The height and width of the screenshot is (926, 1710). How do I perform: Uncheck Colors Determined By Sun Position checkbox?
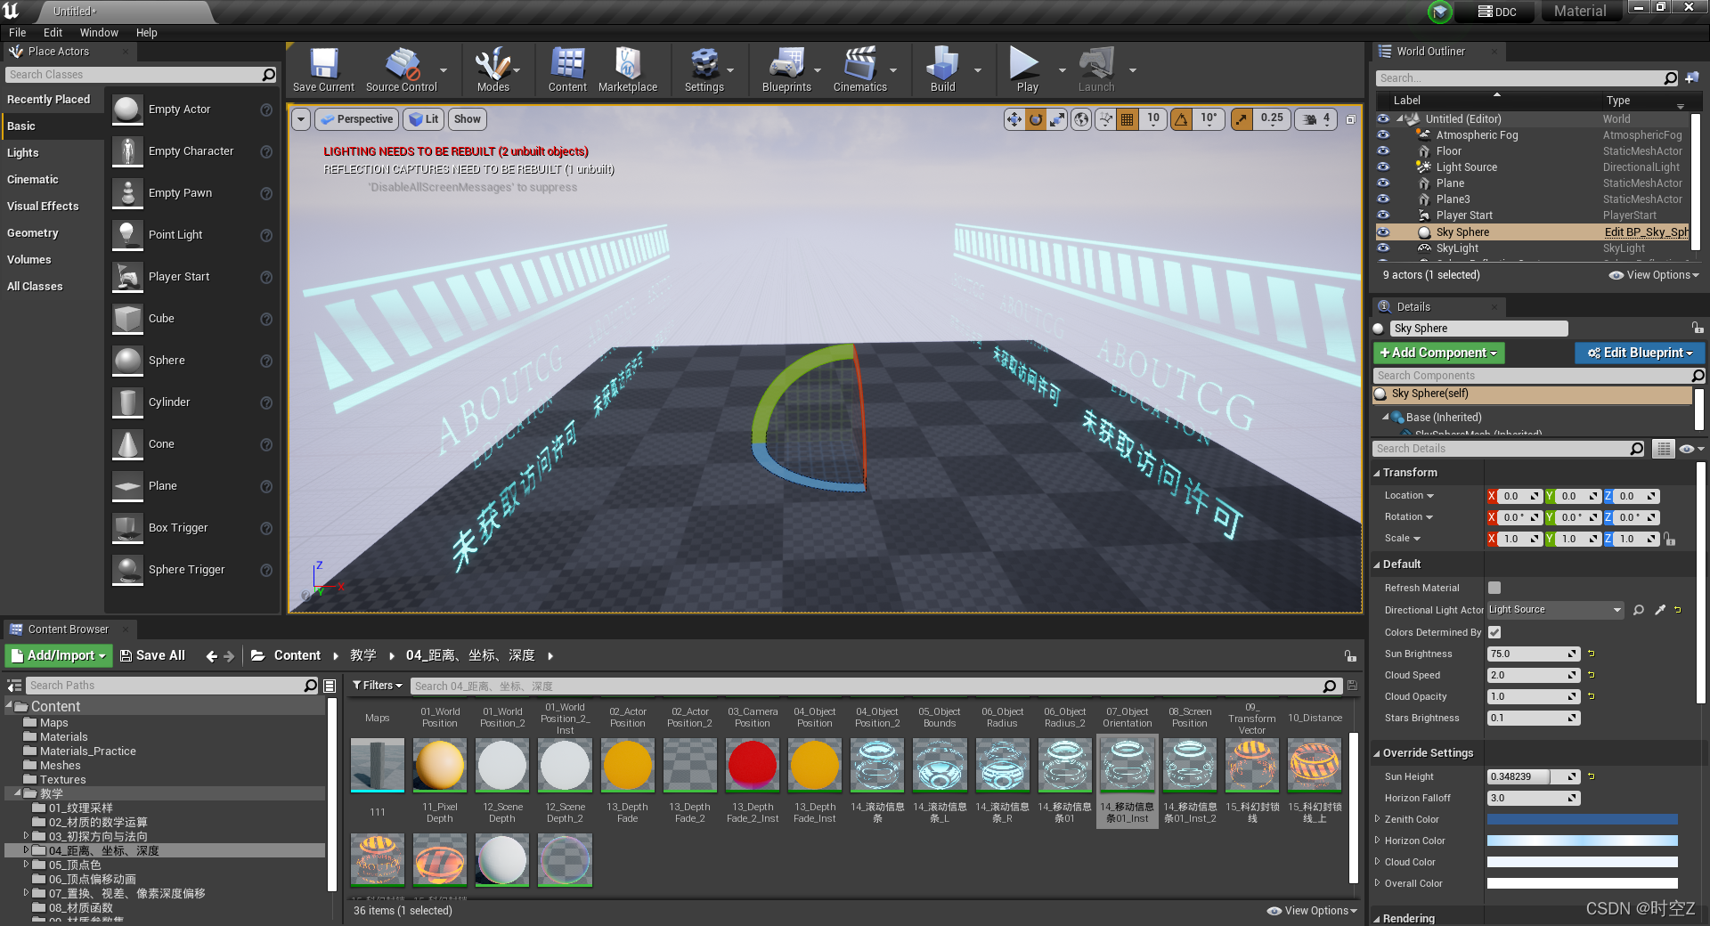pyautogui.click(x=1494, y=632)
